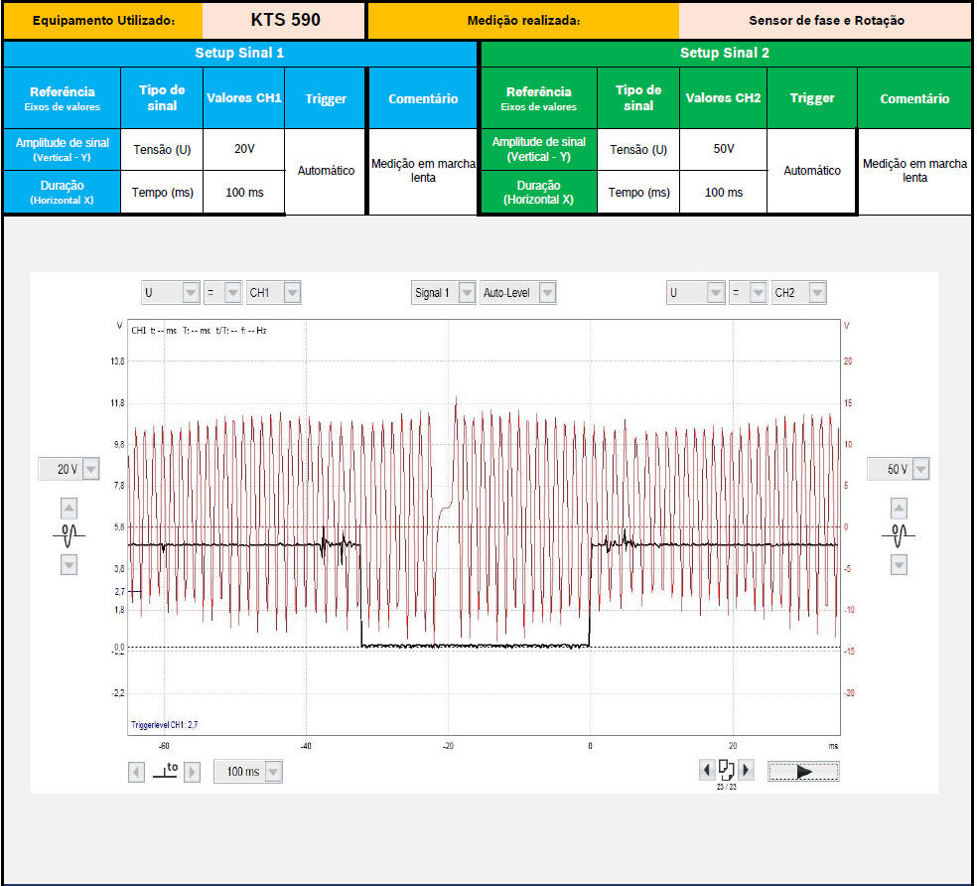This screenshot has width=977, height=886.
Task: Move CH2 signal up with the up arrow
Action: 899,508
